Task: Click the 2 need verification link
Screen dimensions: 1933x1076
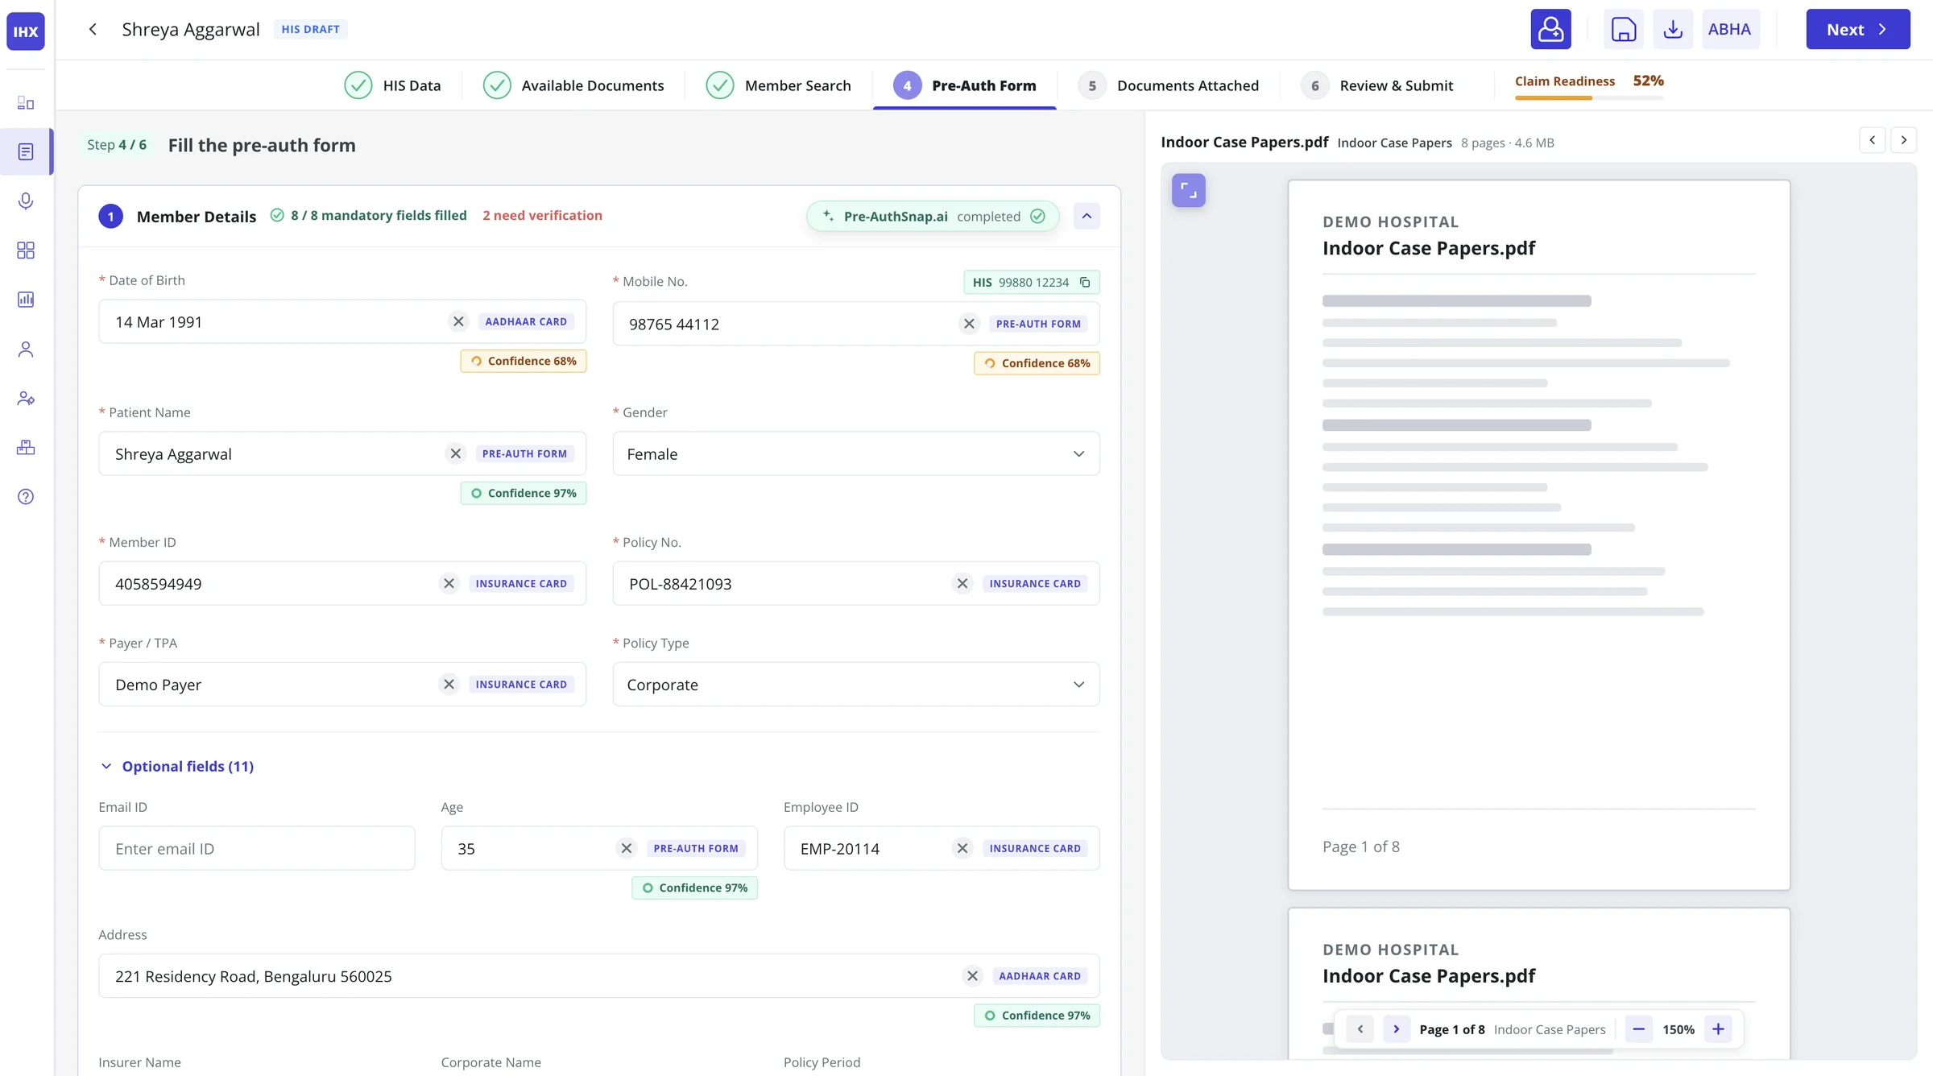Action: [x=542, y=215]
